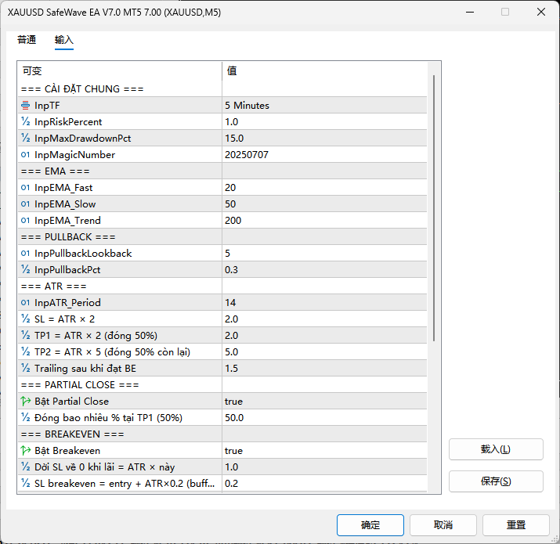Screen dimensions: 560x544
Task: Edit the InpMaxDrawdownPct value 15.0
Action: pyautogui.click(x=324, y=139)
